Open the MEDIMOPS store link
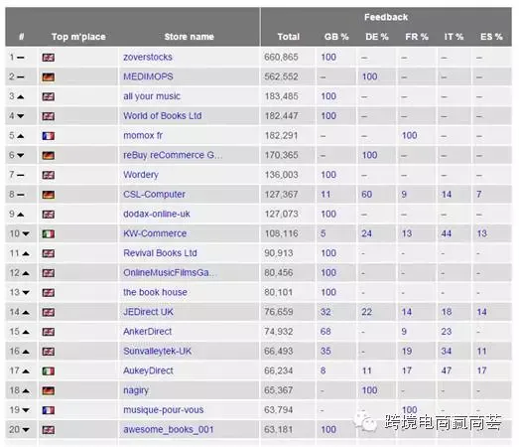The image size is (519, 447). [x=148, y=76]
